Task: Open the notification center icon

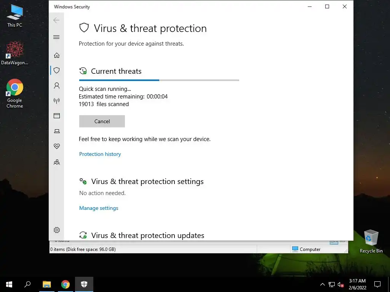Action: [x=377, y=284]
